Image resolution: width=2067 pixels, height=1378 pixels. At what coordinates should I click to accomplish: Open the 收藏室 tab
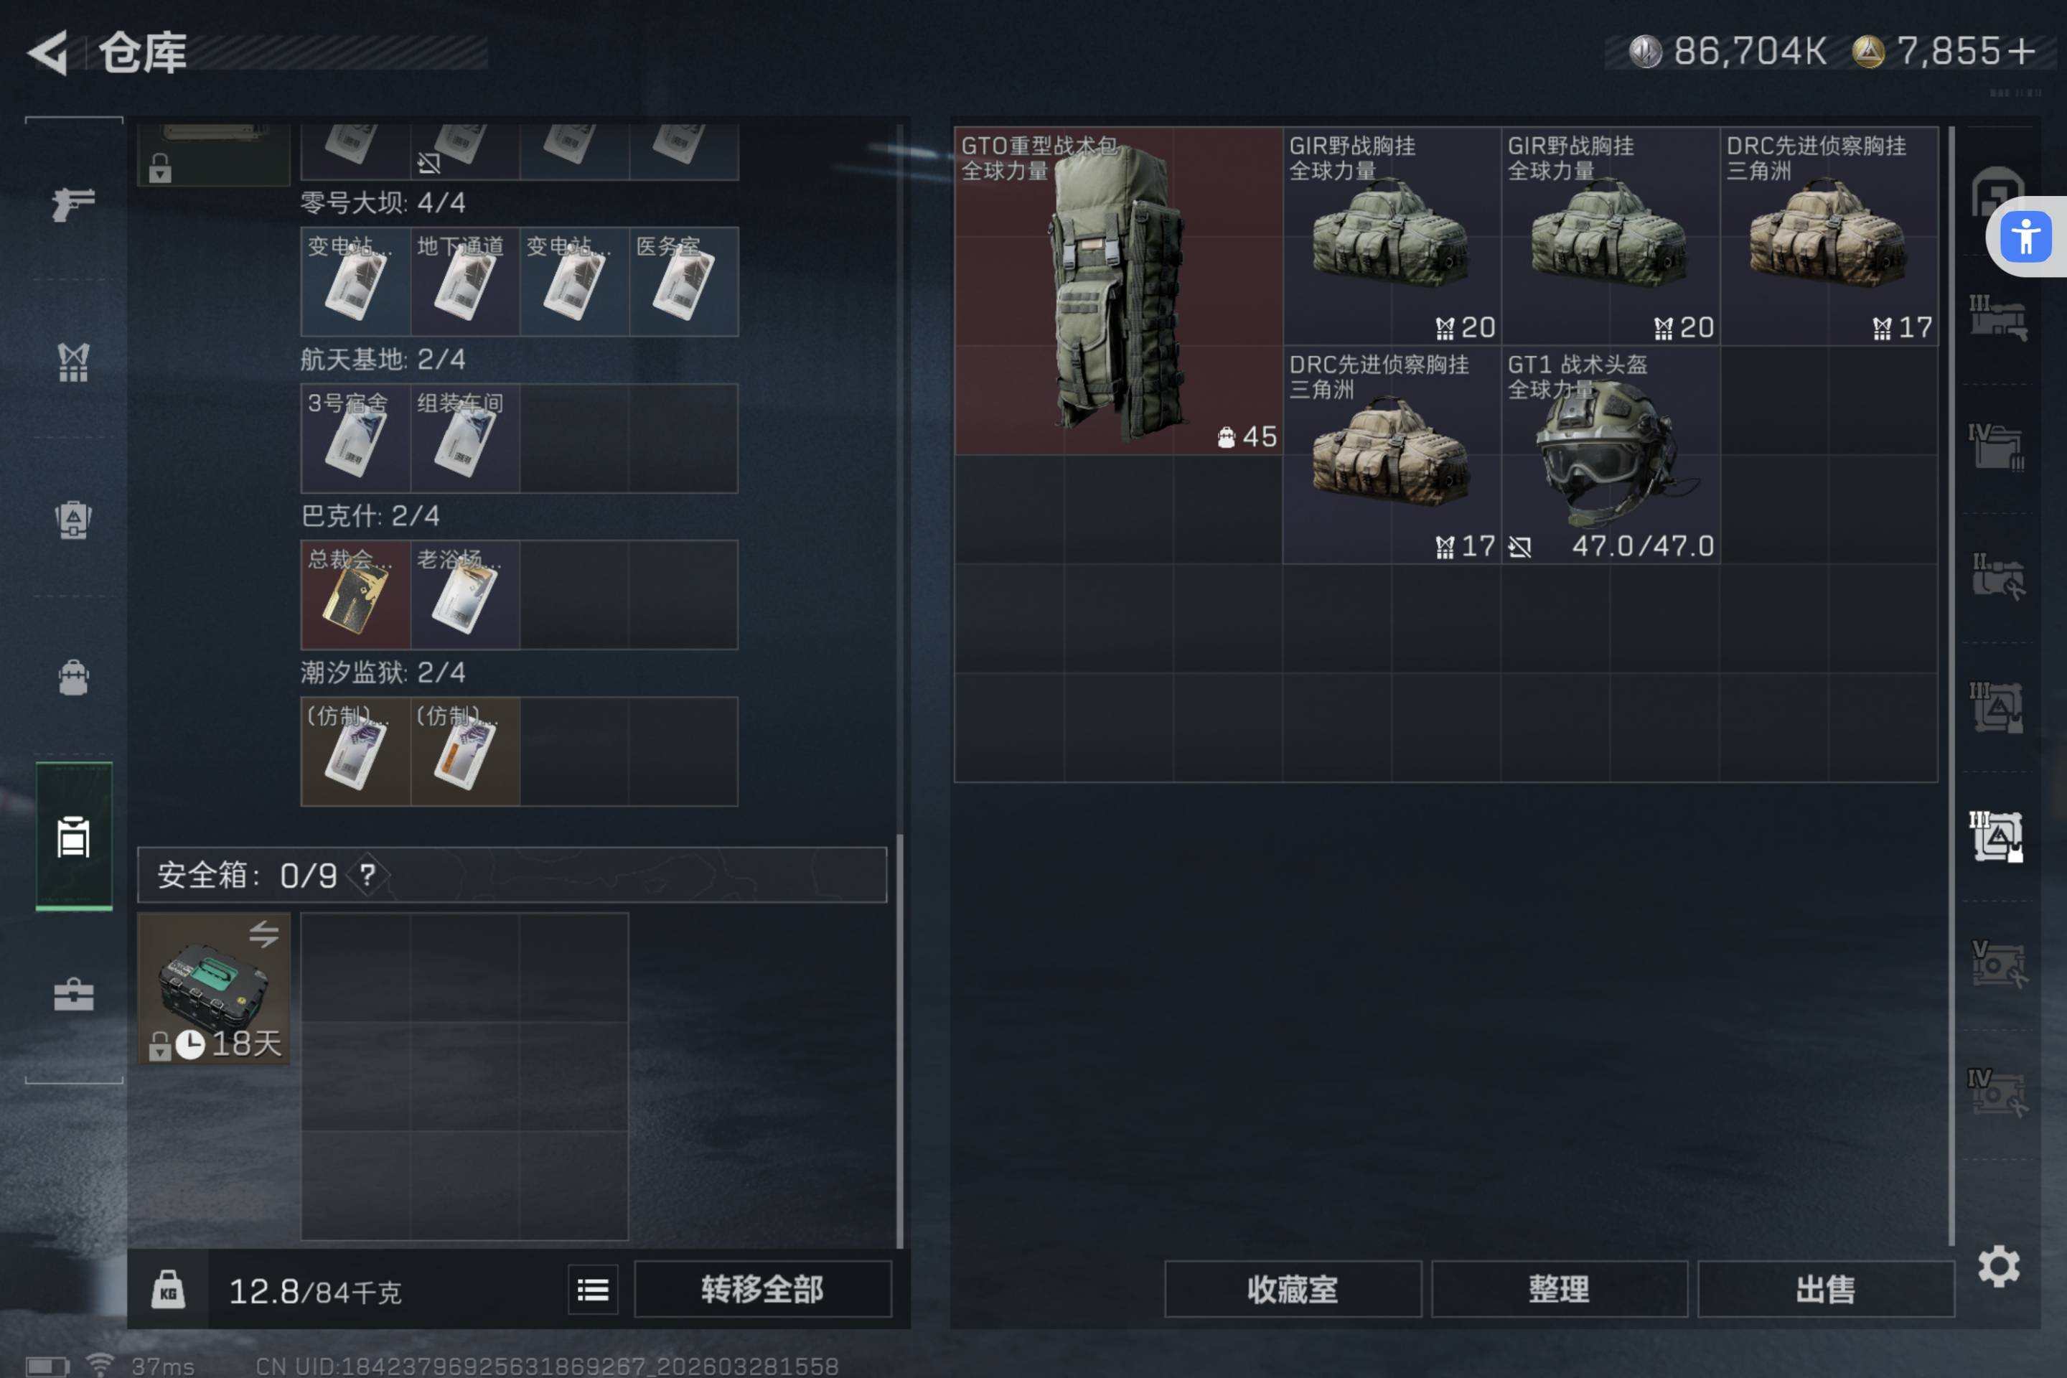pyautogui.click(x=1293, y=1289)
